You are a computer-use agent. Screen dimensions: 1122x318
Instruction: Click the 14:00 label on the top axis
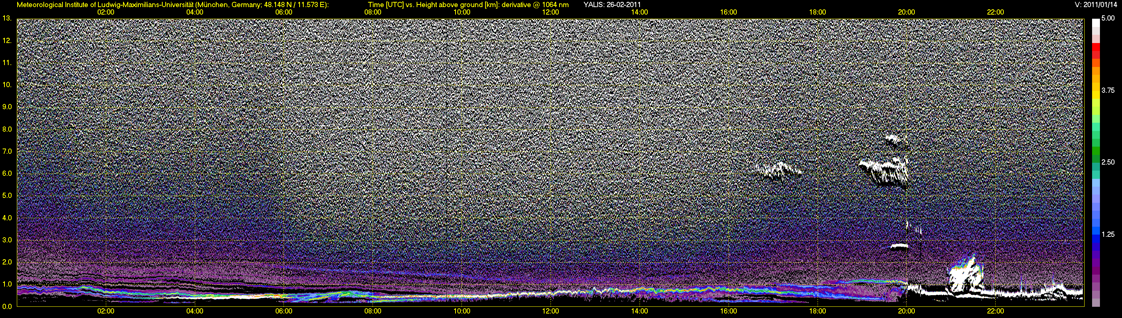640,12
